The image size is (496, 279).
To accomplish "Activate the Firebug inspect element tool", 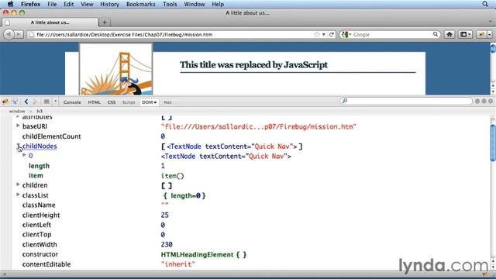I will pyautogui.click(x=15, y=102).
